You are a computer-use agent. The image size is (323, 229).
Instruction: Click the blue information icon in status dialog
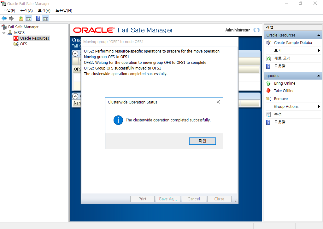[118, 120]
